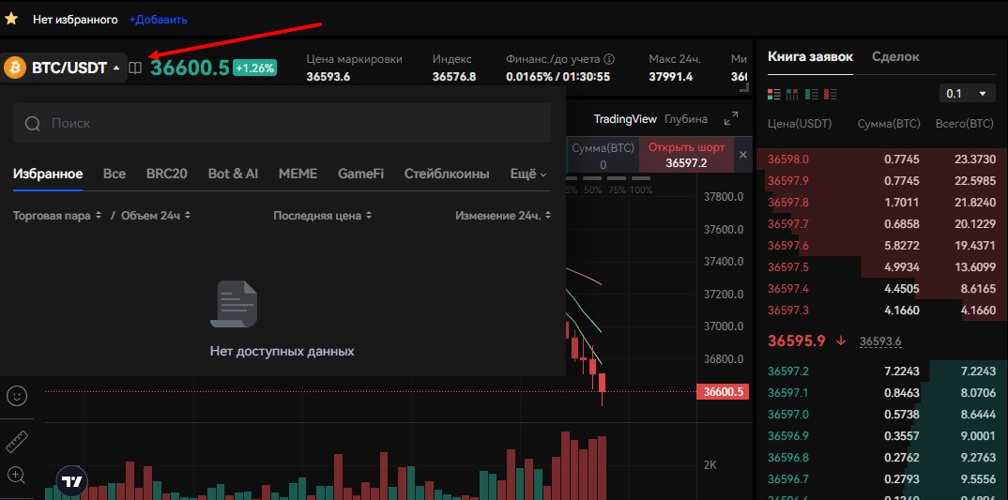Screen dimensions: 1008x500
Task: Activate the zoom-in magnifier tool
Action: coord(16,475)
